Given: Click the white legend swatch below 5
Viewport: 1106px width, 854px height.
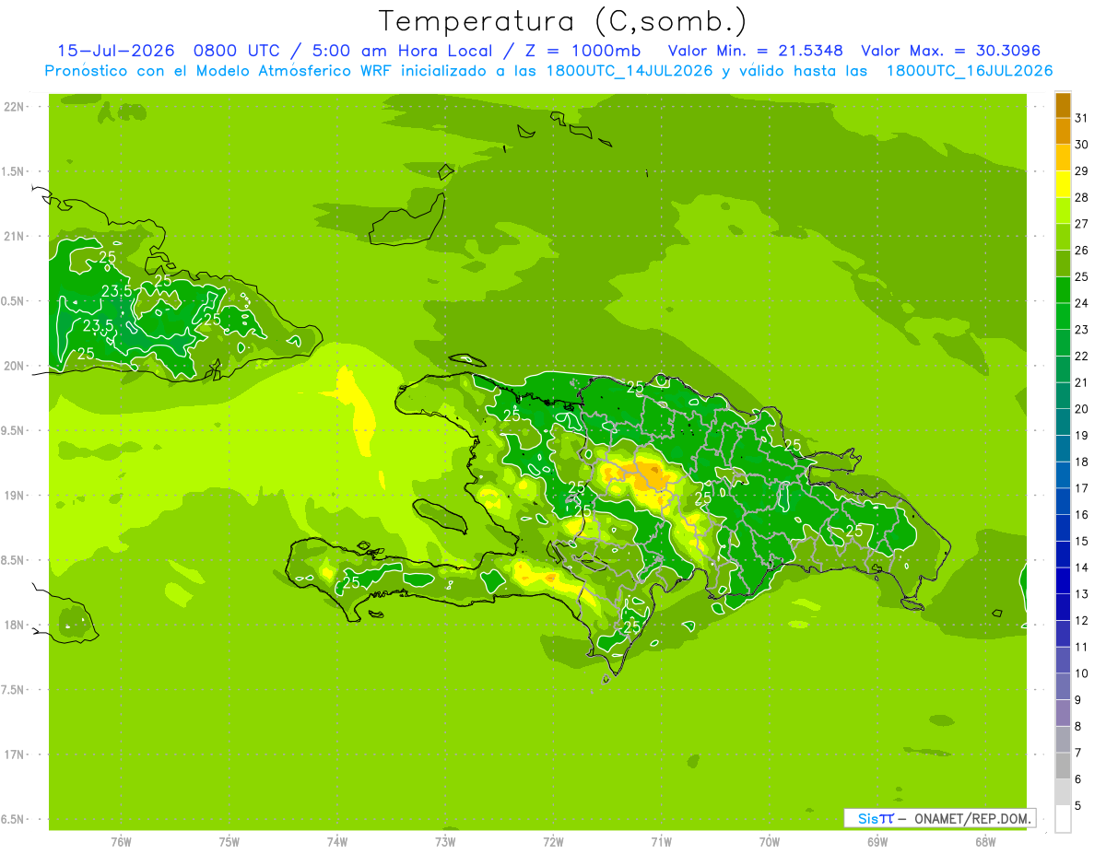Looking at the screenshot, I should coord(1063,818).
